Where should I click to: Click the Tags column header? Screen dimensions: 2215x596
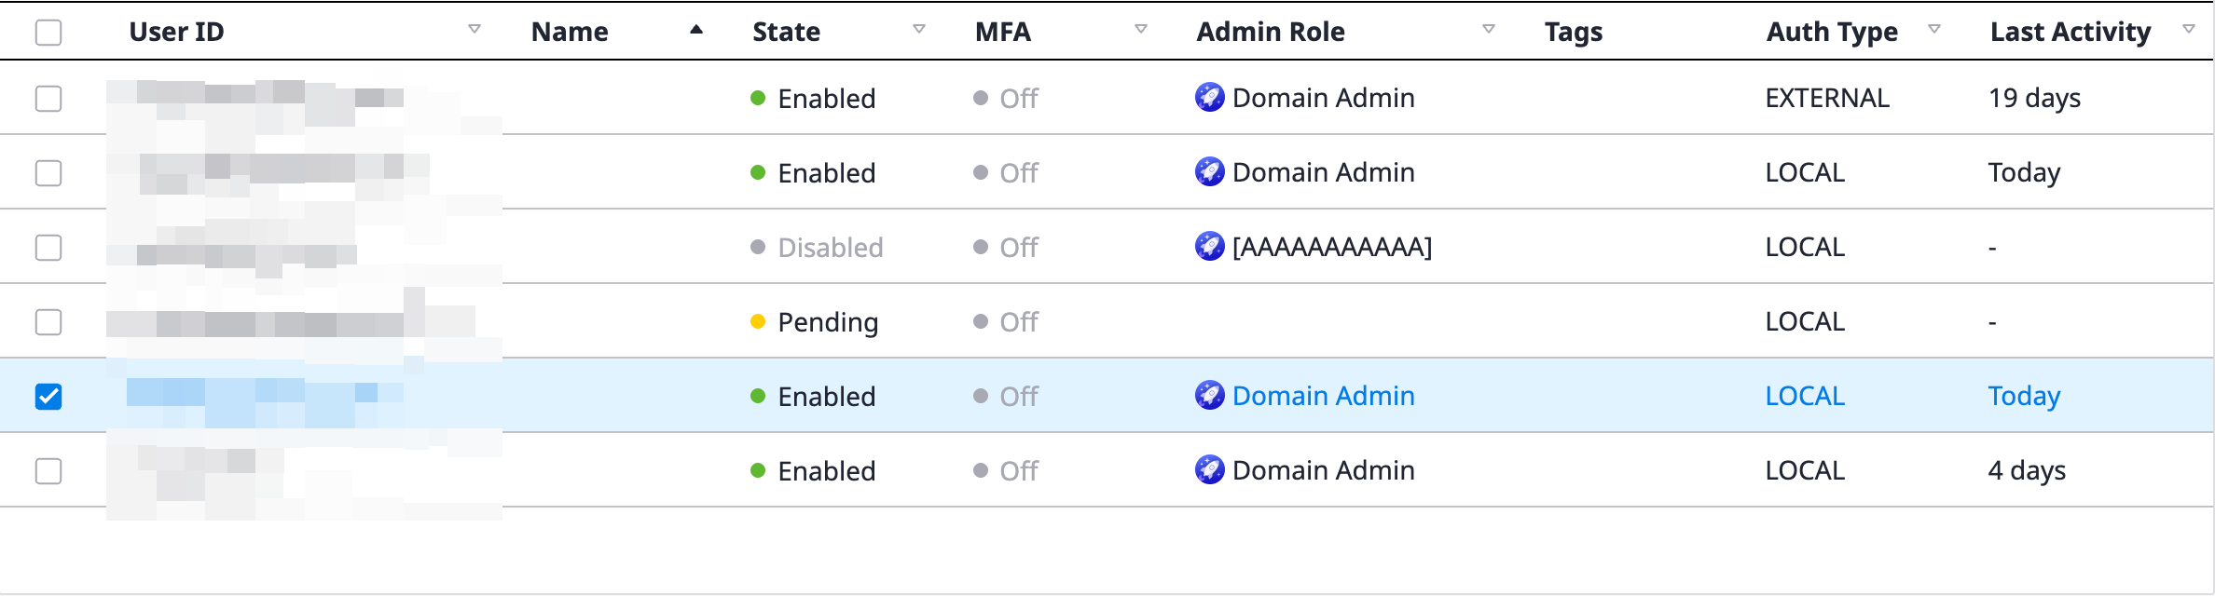1573,32
